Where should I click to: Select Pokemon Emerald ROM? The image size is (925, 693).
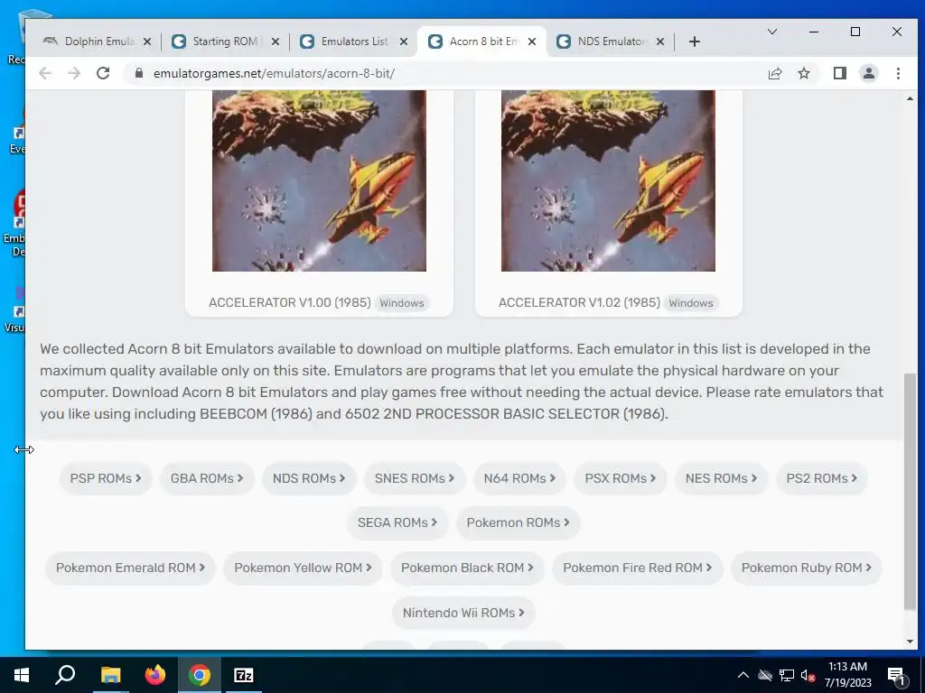130,568
